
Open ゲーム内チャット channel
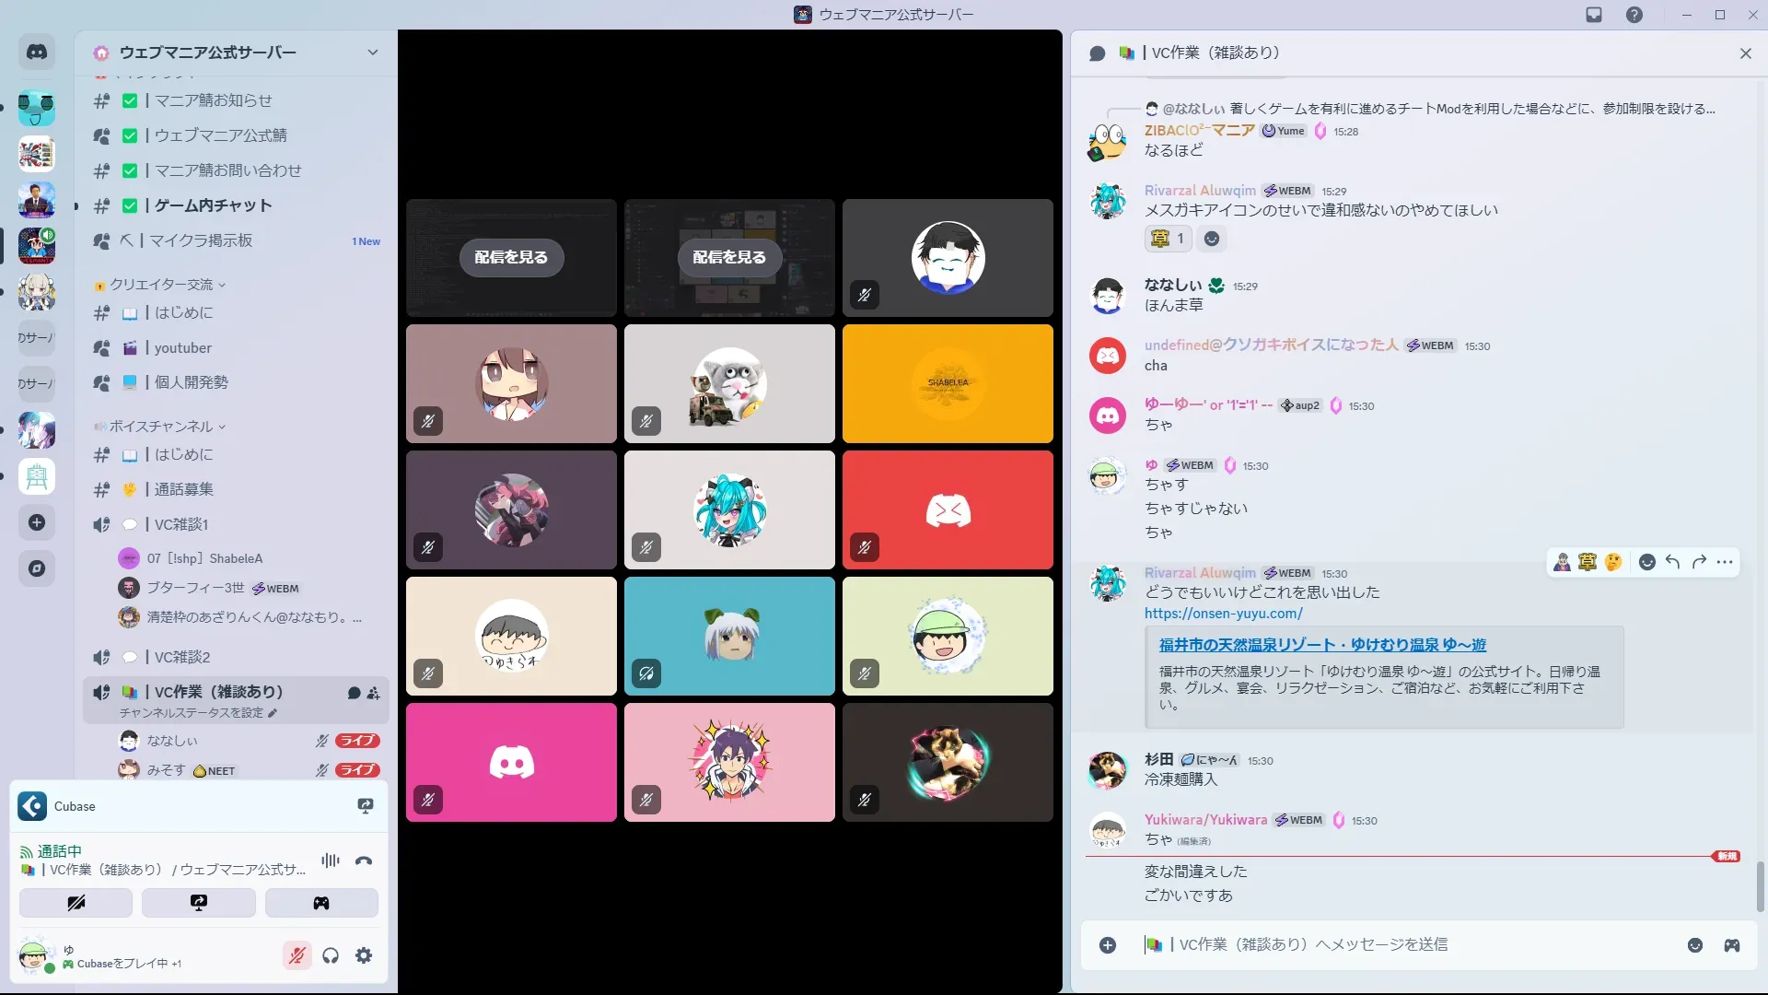click(x=213, y=205)
